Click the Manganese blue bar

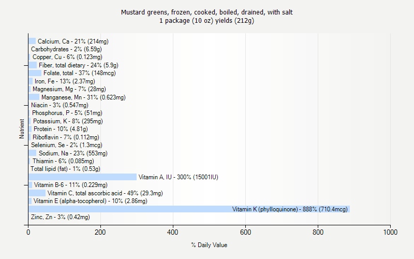34,97
